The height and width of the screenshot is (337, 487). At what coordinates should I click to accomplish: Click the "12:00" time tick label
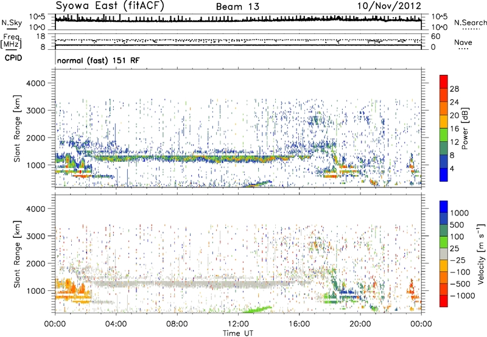[x=238, y=324]
